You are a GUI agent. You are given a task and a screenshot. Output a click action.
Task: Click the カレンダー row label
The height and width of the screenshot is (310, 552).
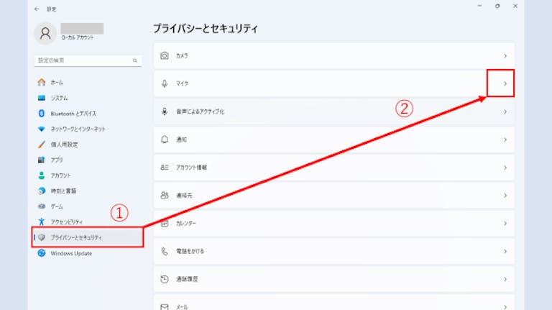click(x=186, y=224)
